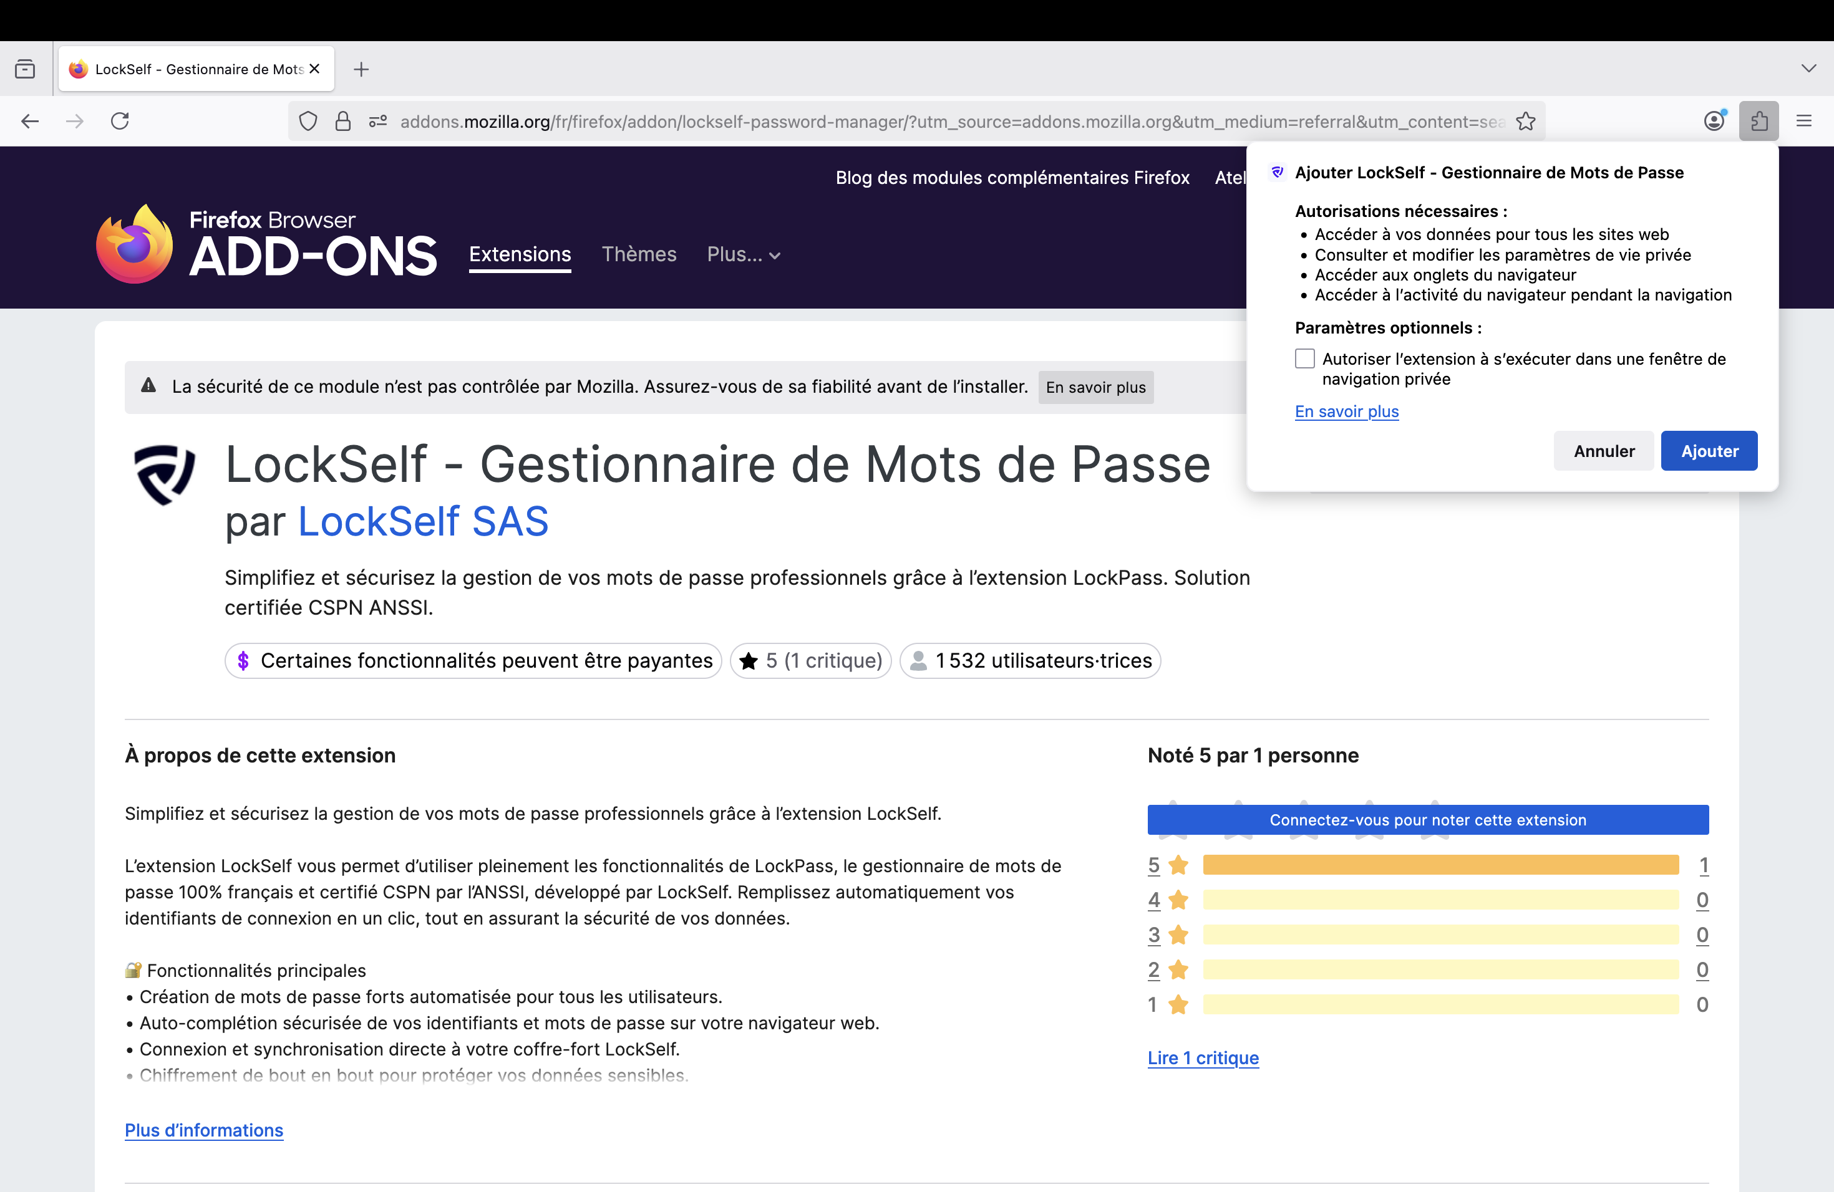Viewport: 1834px width, 1192px height.
Task: Click the user silhouette icon near user count
Action: tap(918, 661)
